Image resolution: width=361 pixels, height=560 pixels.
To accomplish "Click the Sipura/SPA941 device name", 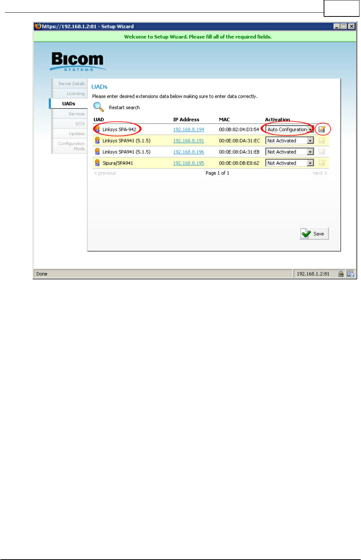I will pos(118,163).
